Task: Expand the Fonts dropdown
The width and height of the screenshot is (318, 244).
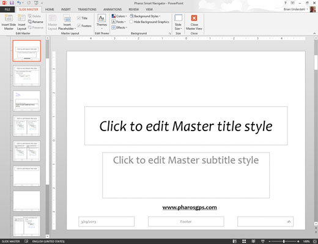Action: (x=119, y=22)
